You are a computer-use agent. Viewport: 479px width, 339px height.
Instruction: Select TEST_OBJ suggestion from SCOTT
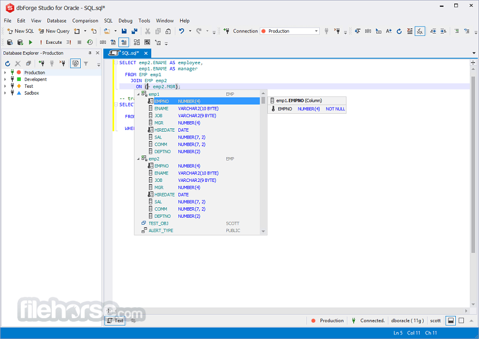point(197,223)
